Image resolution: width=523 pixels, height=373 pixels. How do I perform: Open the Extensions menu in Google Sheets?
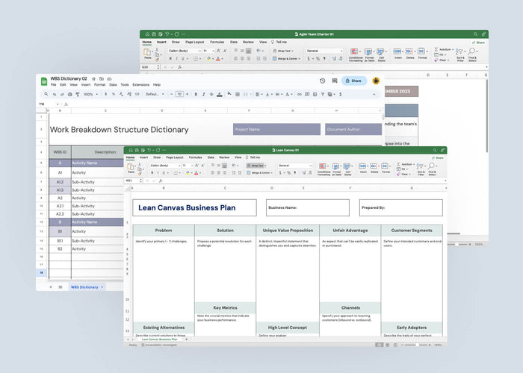point(140,85)
